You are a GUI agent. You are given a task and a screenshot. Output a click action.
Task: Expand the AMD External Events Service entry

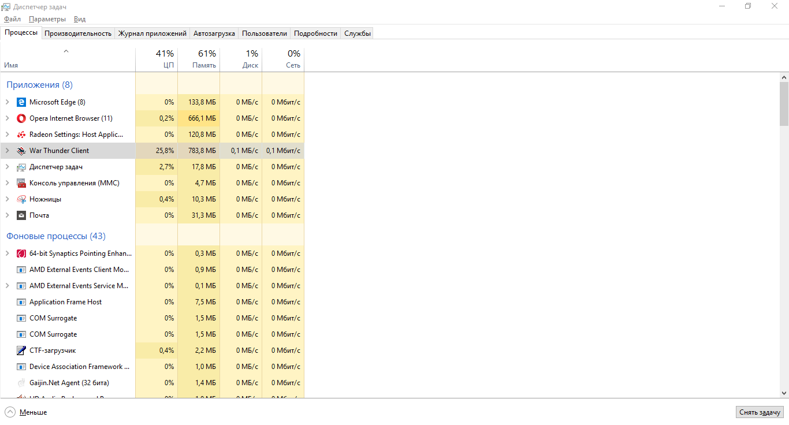pyautogui.click(x=7, y=286)
